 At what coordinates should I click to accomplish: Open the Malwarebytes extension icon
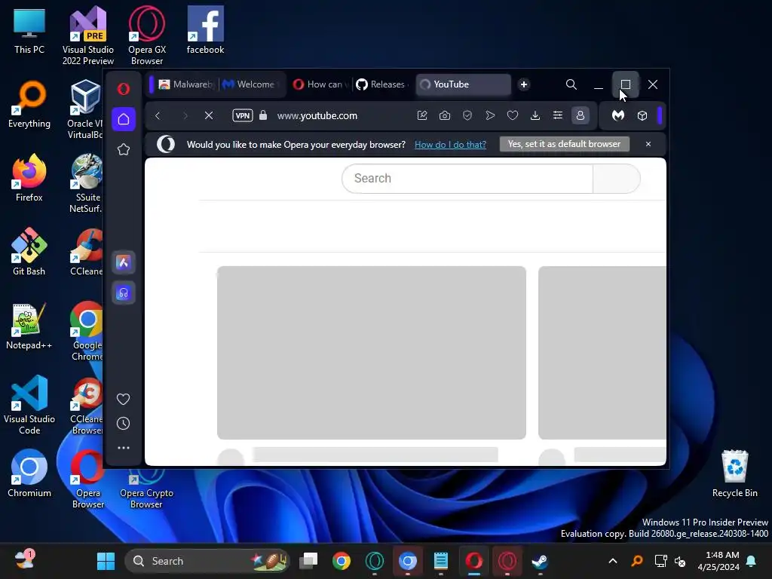click(618, 115)
